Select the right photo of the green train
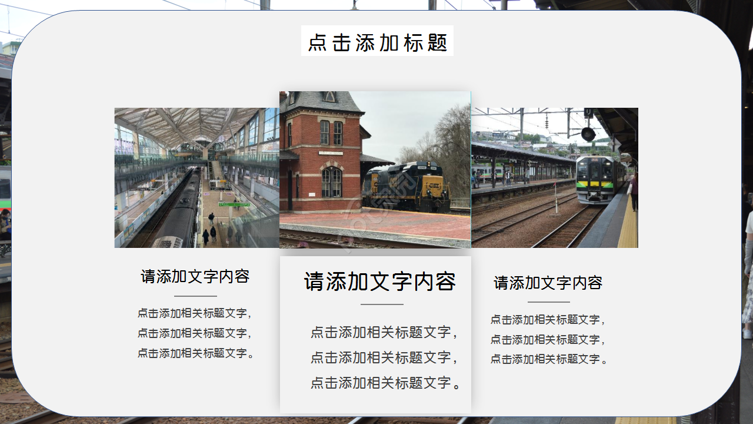Screen dimensions: 753x424 [x=555, y=177]
